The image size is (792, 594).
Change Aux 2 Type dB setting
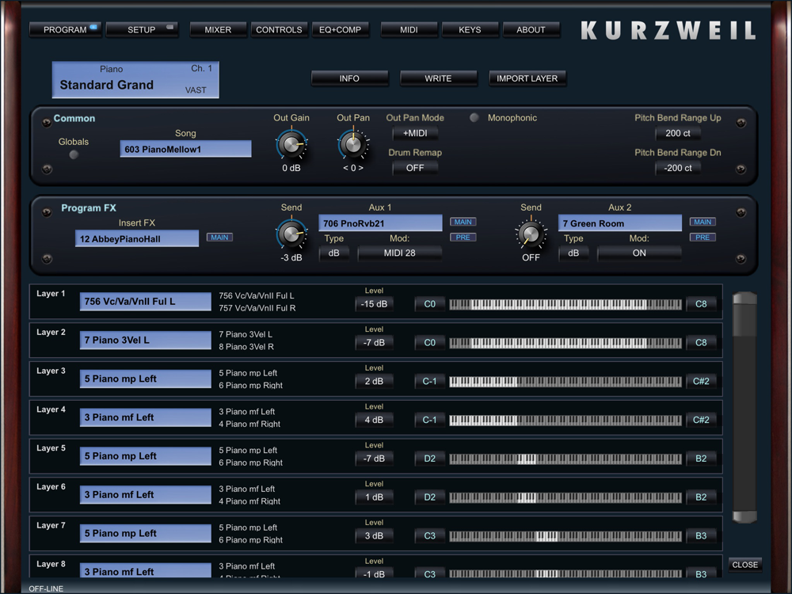click(573, 253)
